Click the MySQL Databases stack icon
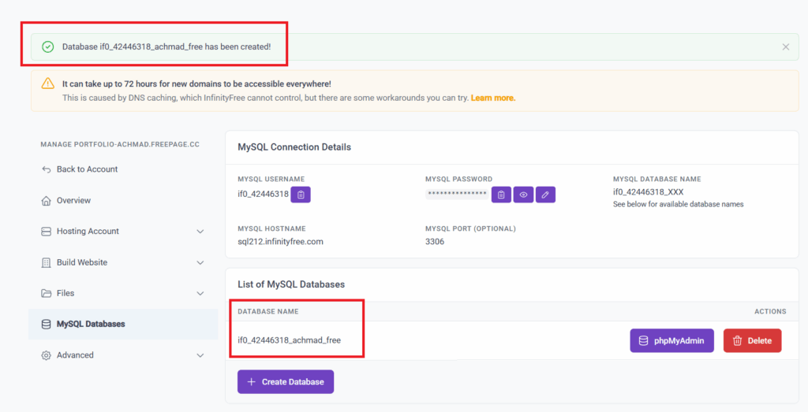 tap(46, 324)
